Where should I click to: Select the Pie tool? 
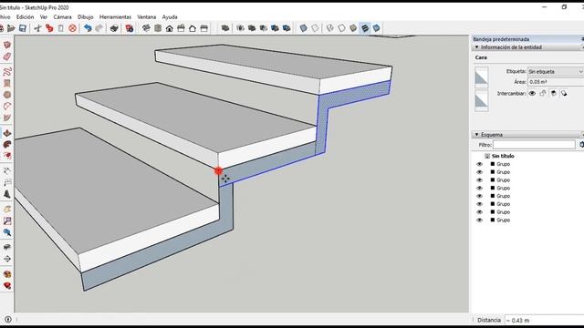(x=7, y=118)
